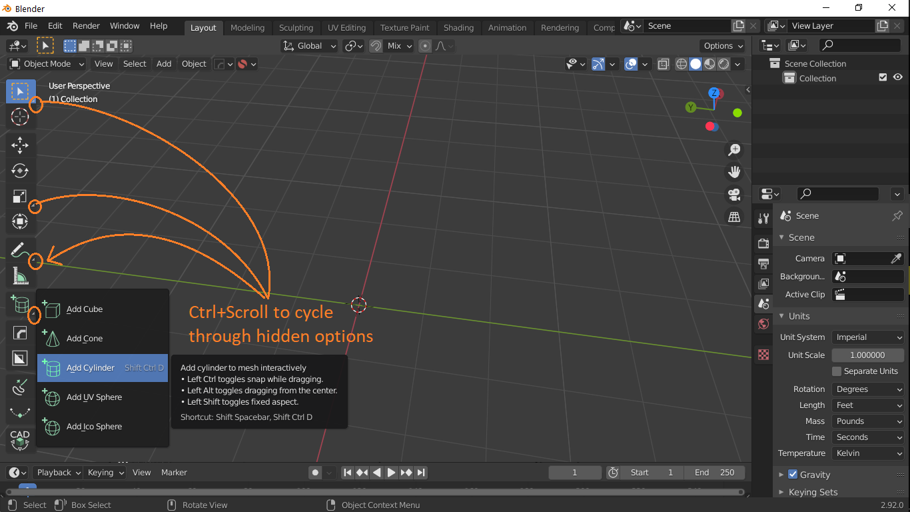Activate the Scale tool

20,196
